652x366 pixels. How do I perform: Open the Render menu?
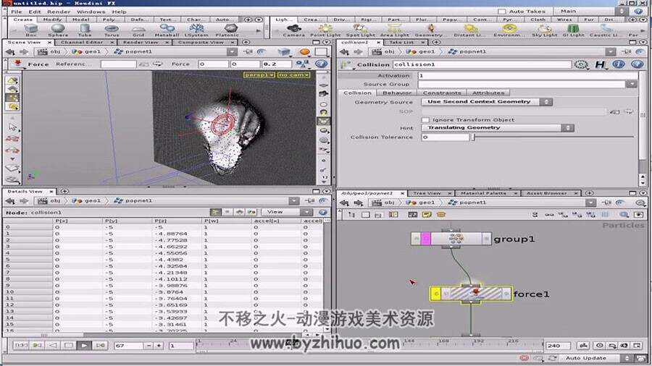(58, 12)
